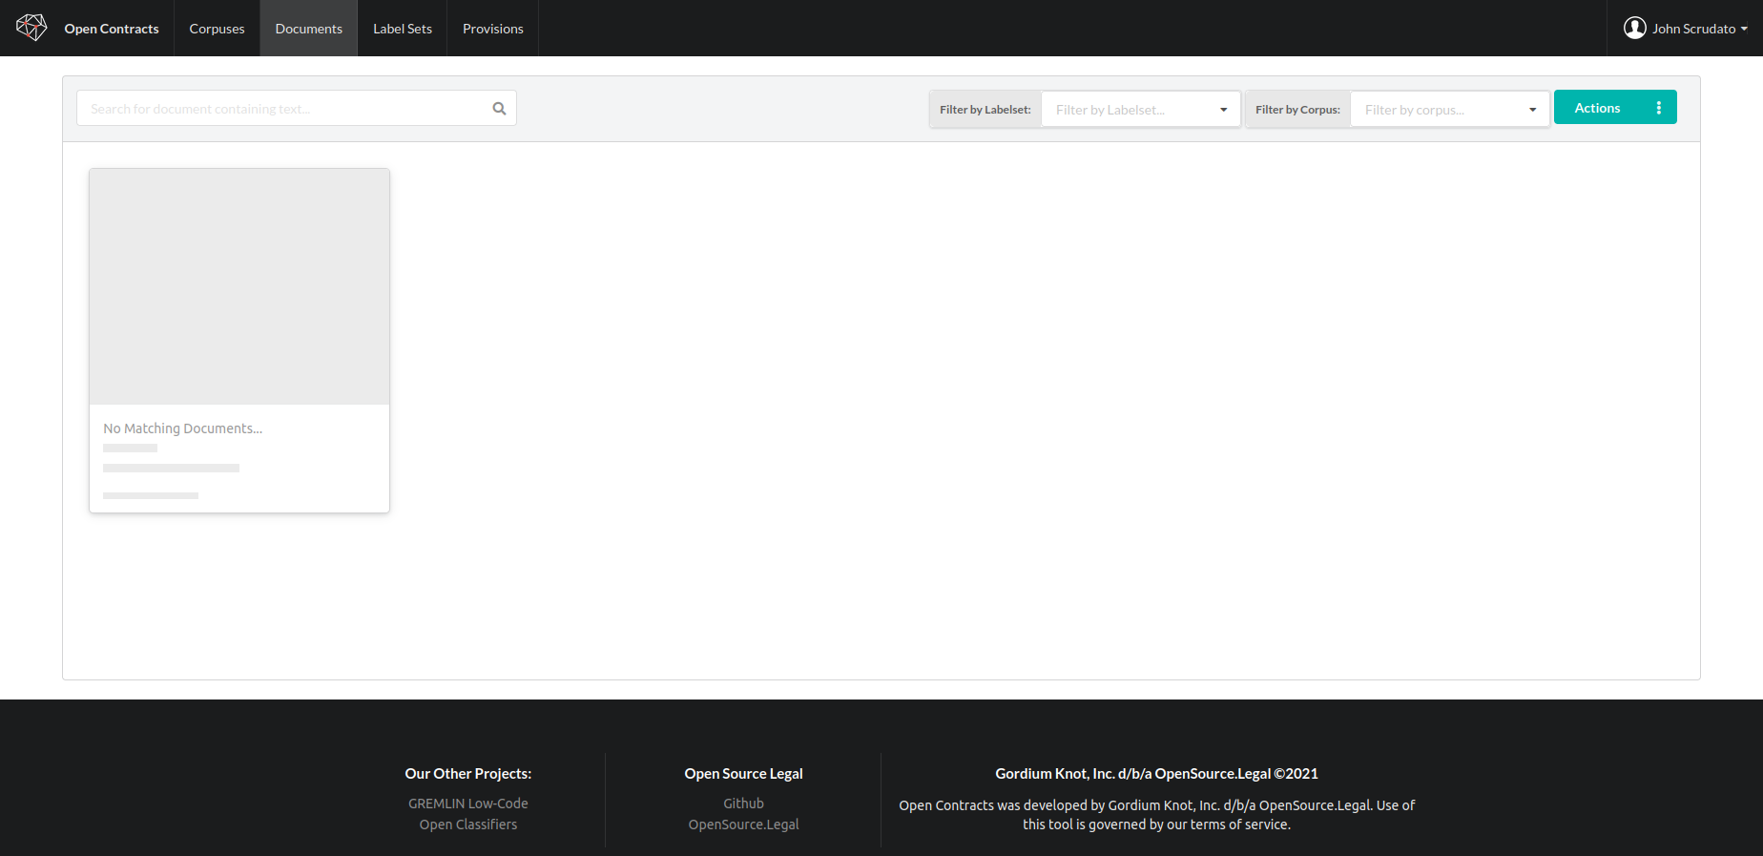Focus the document text search field
Viewport: 1763px width, 856px height.
(297, 109)
